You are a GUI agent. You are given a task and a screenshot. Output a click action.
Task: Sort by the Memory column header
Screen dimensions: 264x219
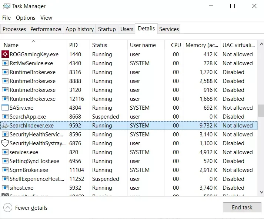tap(201, 45)
